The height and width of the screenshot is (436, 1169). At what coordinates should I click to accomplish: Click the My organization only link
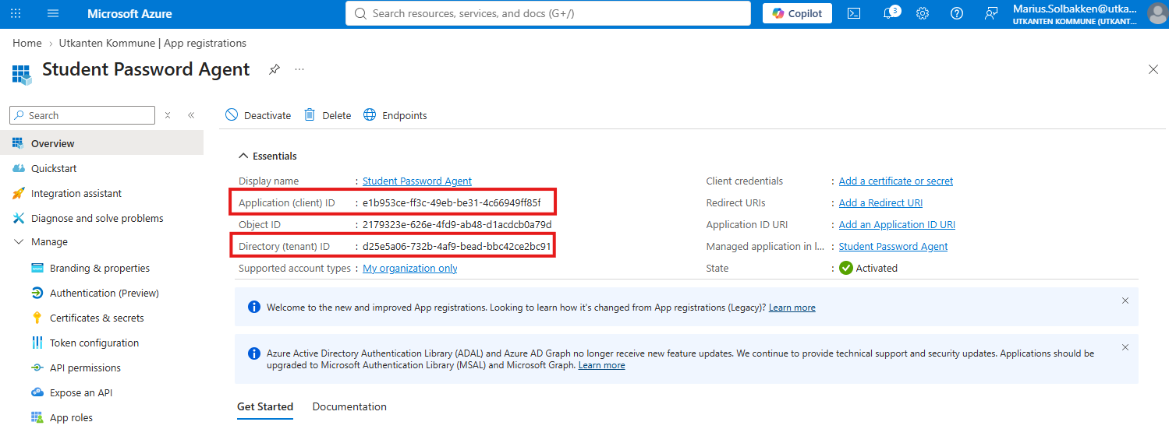[410, 268]
